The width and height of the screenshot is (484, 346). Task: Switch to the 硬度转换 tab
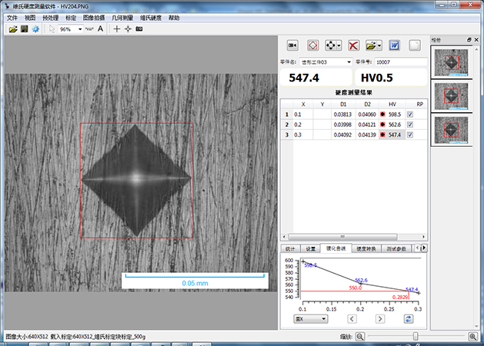(367, 249)
